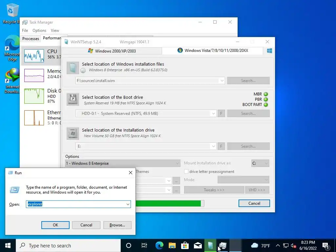Image resolution: width=336 pixels, height=252 pixels.
Task: Open the Recycle Bin desktop icon
Action: pyautogui.click(x=11, y=13)
